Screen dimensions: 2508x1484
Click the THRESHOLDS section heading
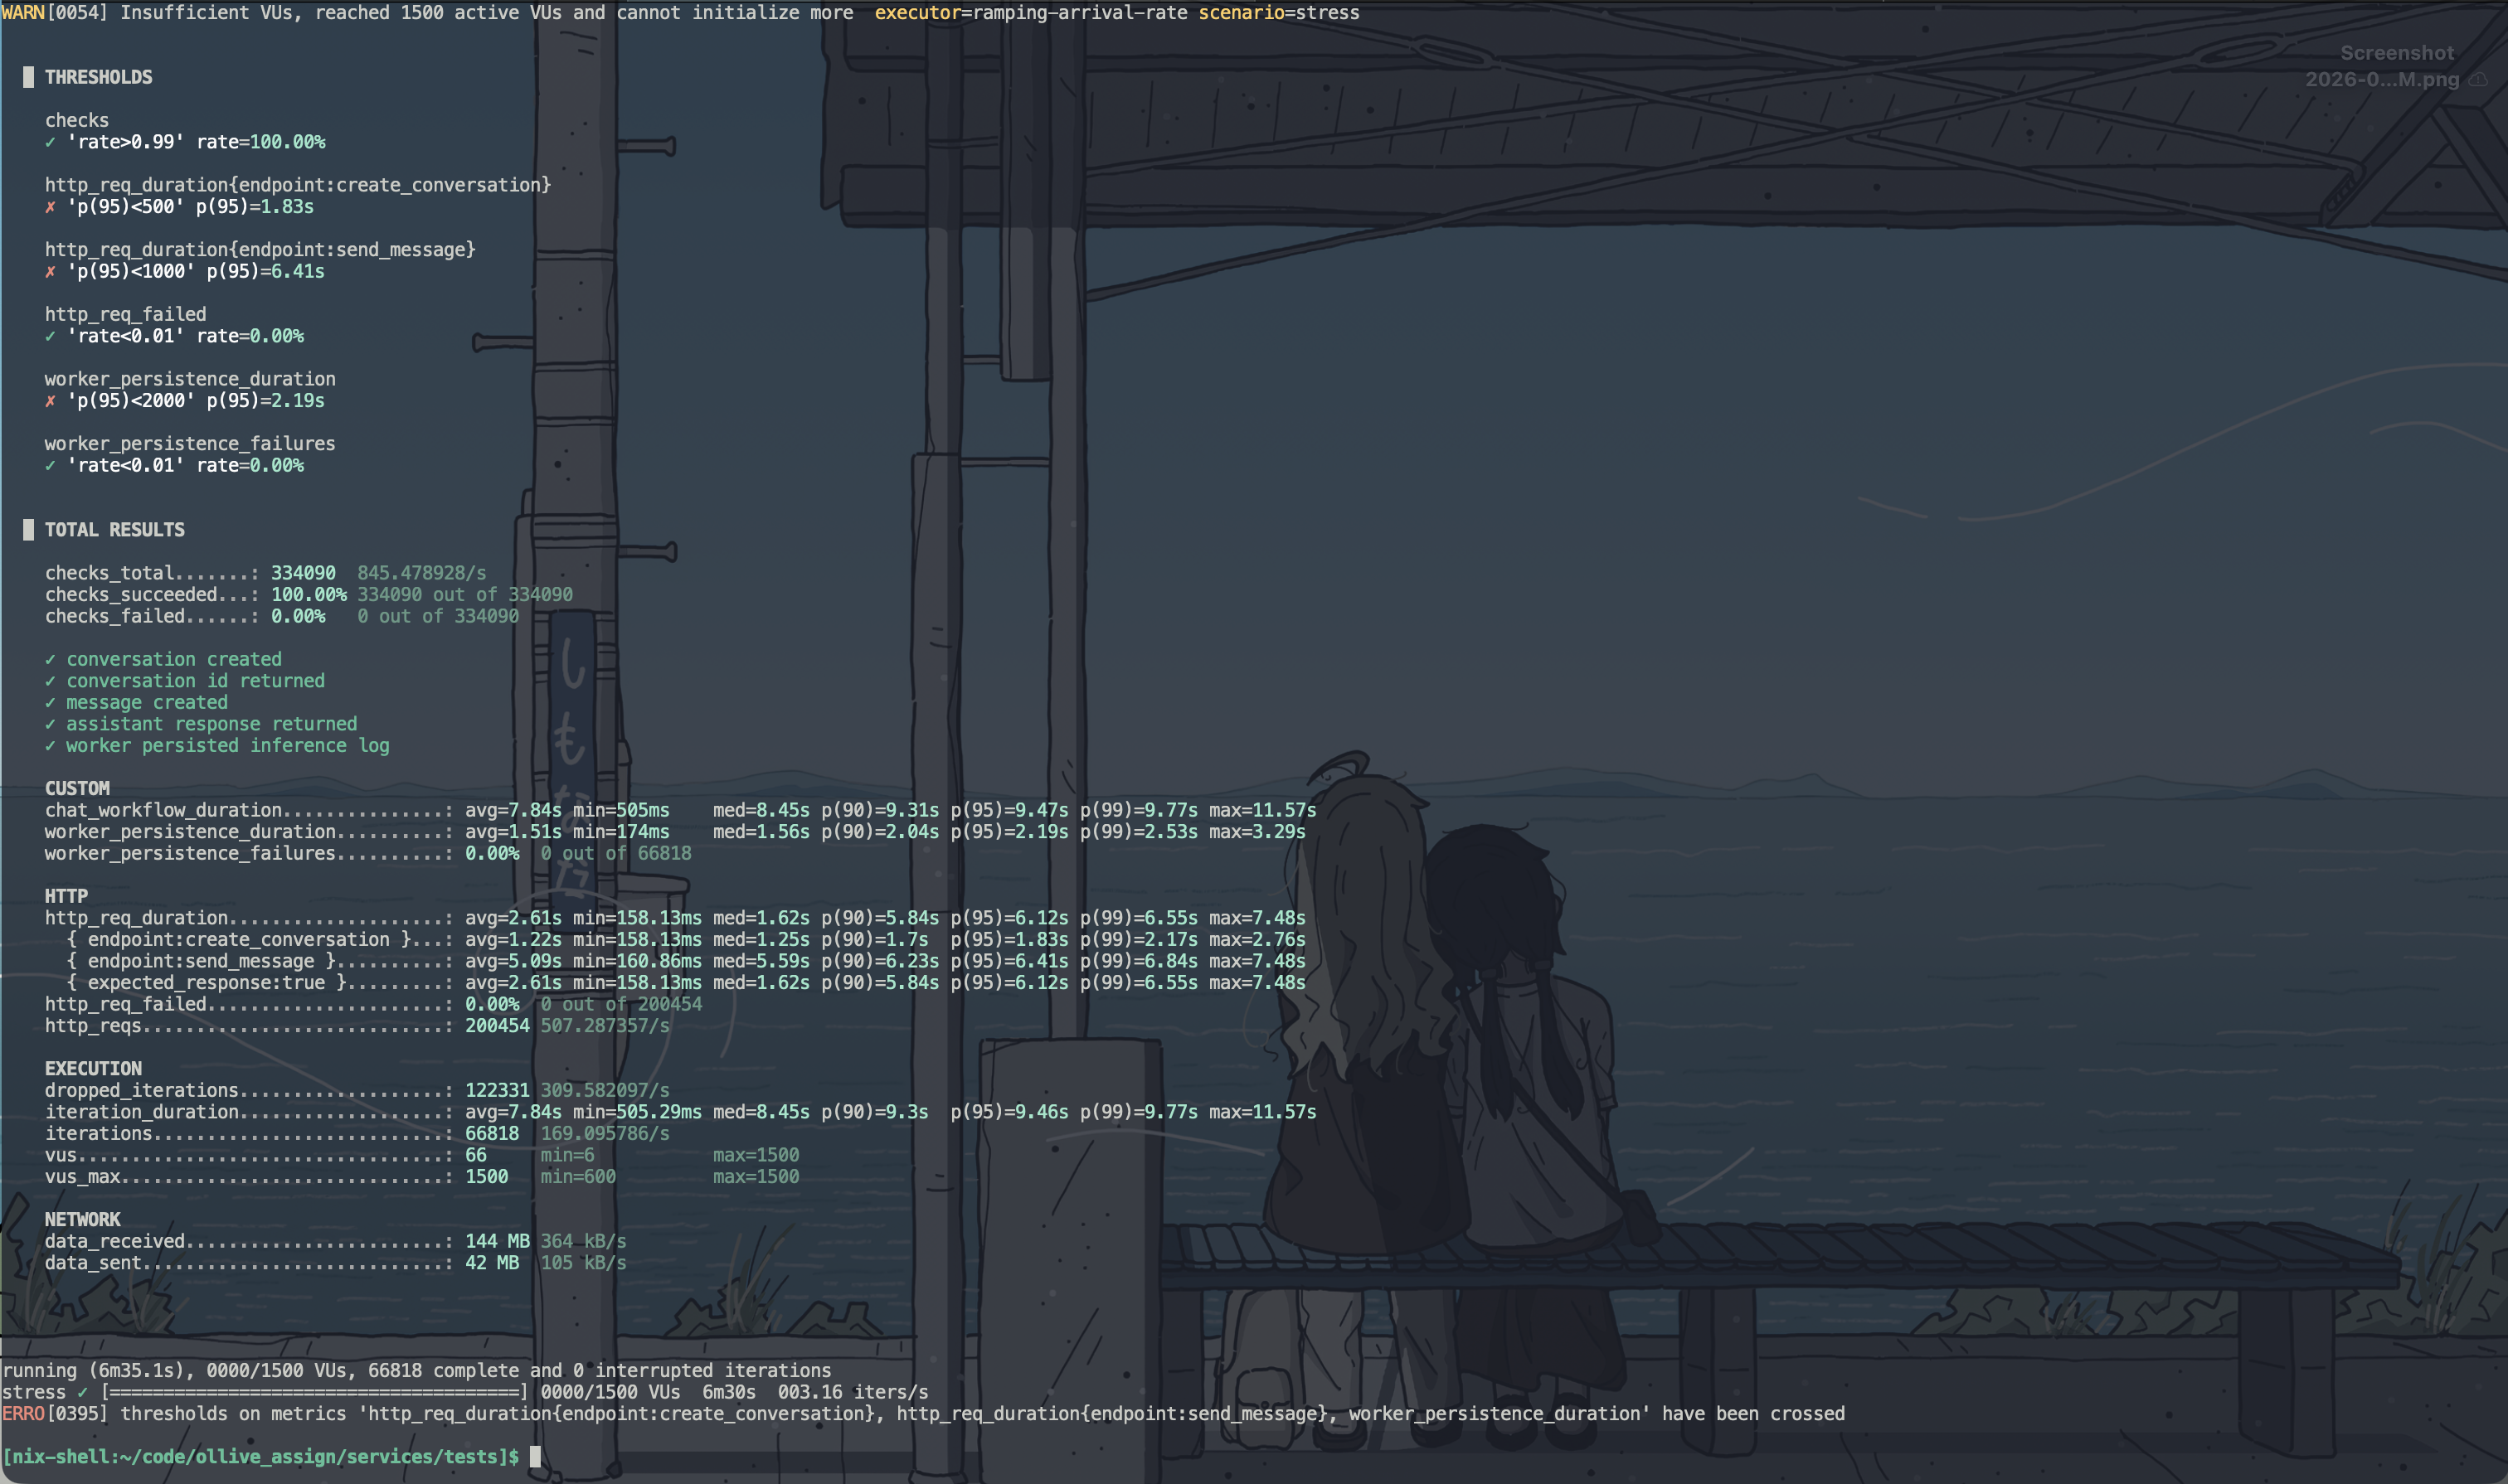tap(98, 77)
